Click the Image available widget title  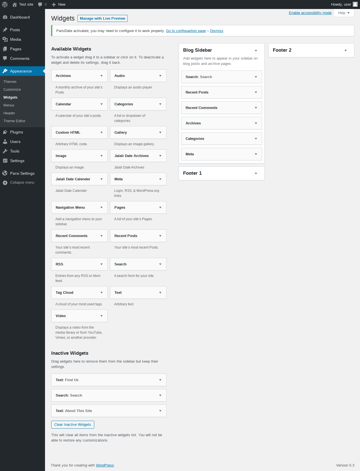coord(61,156)
